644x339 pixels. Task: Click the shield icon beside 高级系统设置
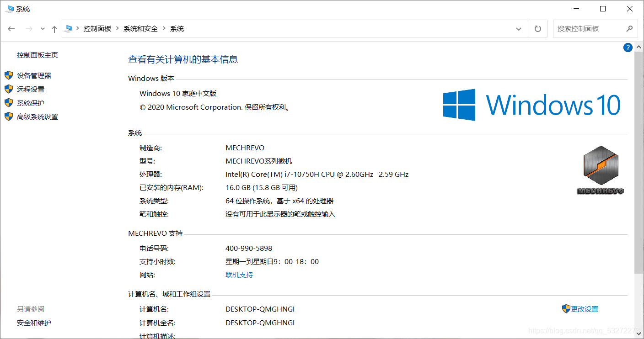tap(9, 117)
